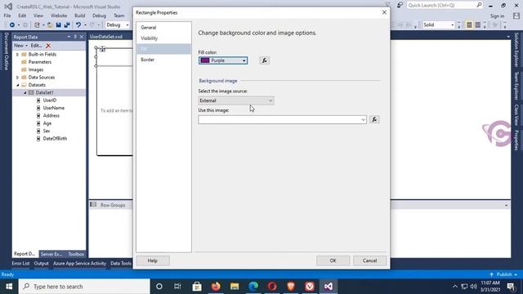
Task: Click the account avatar icon beside Sign in
Action: 516,16
